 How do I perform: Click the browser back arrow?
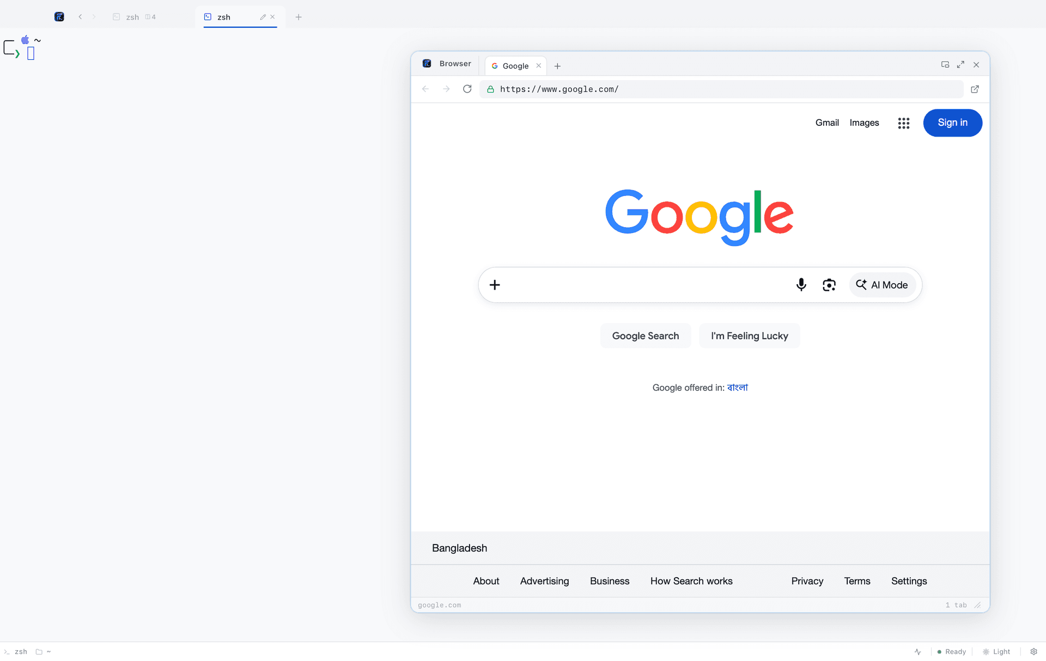(425, 89)
